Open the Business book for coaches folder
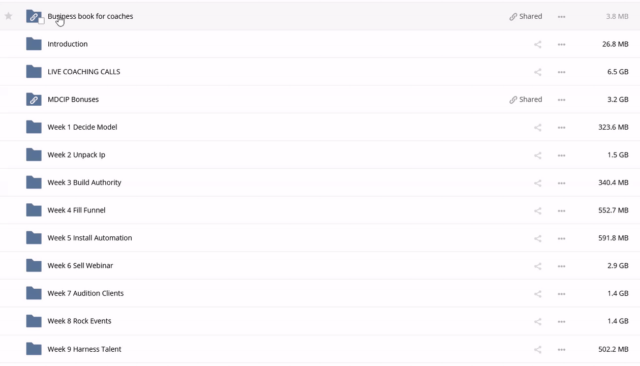This screenshot has width=640, height=366. pos(90,16)
